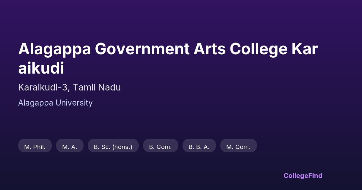Click "aikudi" on the title's second line
The image size is (362, 190).
click(x=41, y=68)
